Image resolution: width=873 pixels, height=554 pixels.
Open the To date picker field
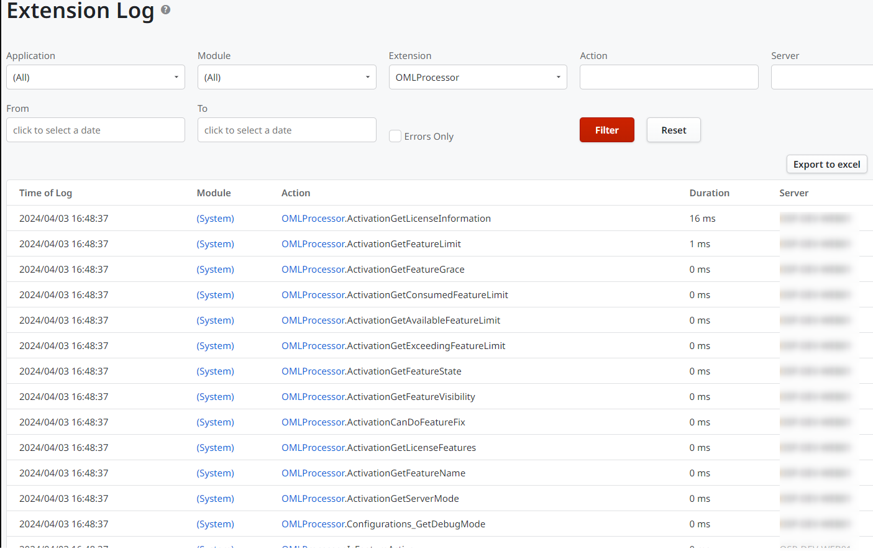[x=286, y=130]
